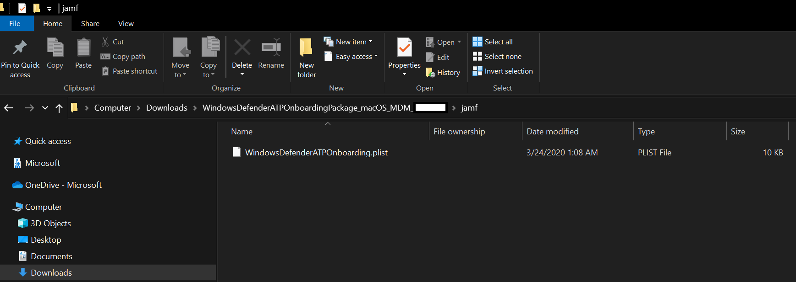Image resolution: width=796 pixels, height=282 pixels.
Task: Open the New item dropdown
Action: [348, 42]
